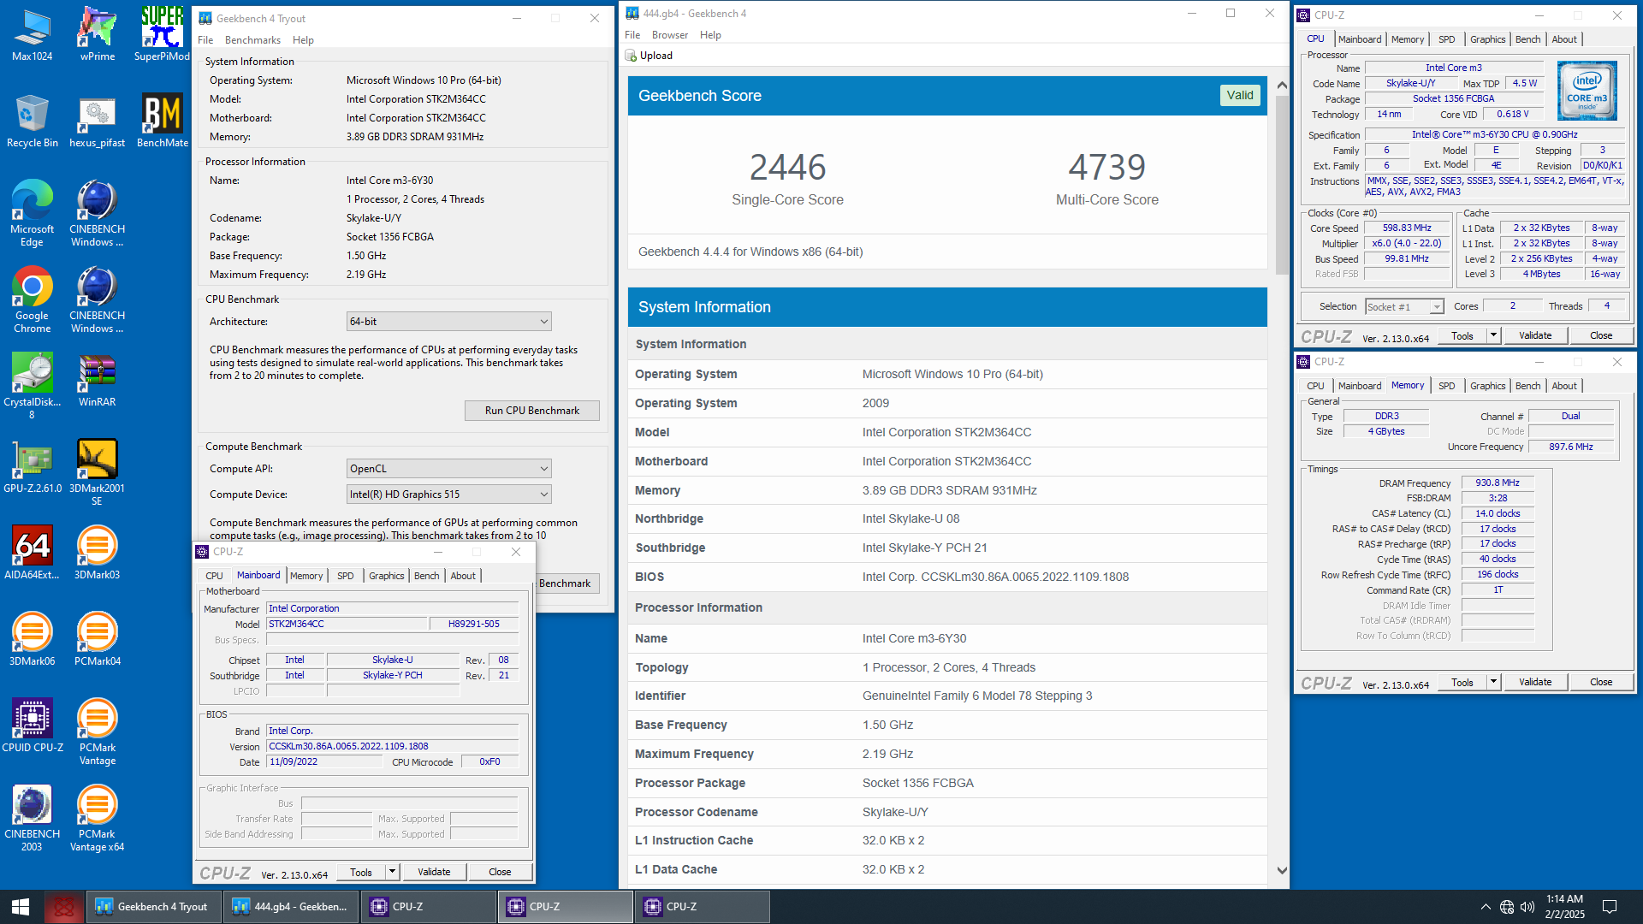The image size is (1643, 924).
Task: Open the GPU-Z.2.61.0 desktop icon
Action: coord(32,466)
